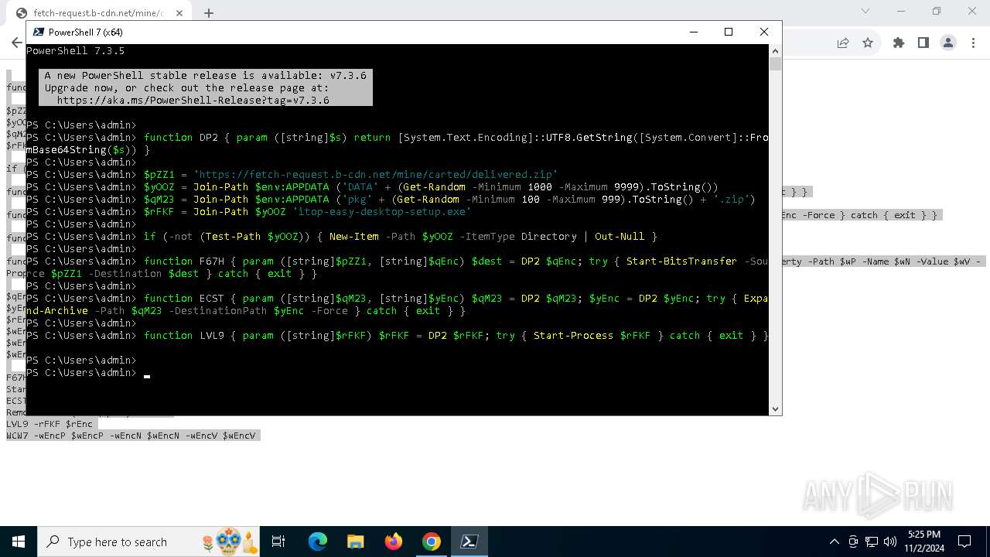Viewport: 990px width, 557px height.
Task: Open the Chrome three-dot menu
Action: (x=973, y=43)
